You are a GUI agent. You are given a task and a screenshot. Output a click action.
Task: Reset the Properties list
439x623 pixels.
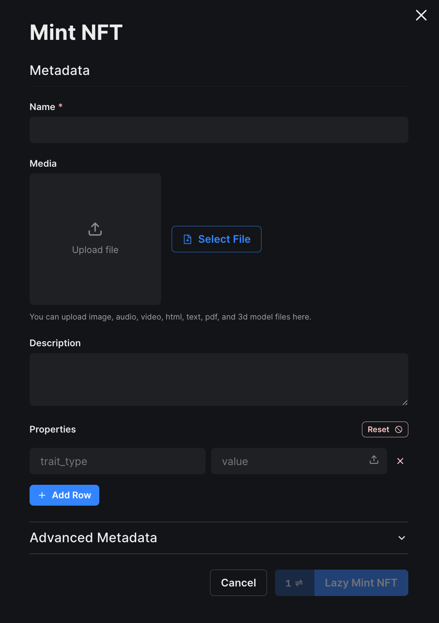(385, 429)
